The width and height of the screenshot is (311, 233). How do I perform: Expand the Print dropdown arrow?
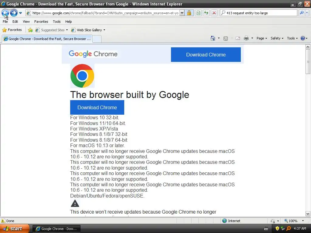252,38
